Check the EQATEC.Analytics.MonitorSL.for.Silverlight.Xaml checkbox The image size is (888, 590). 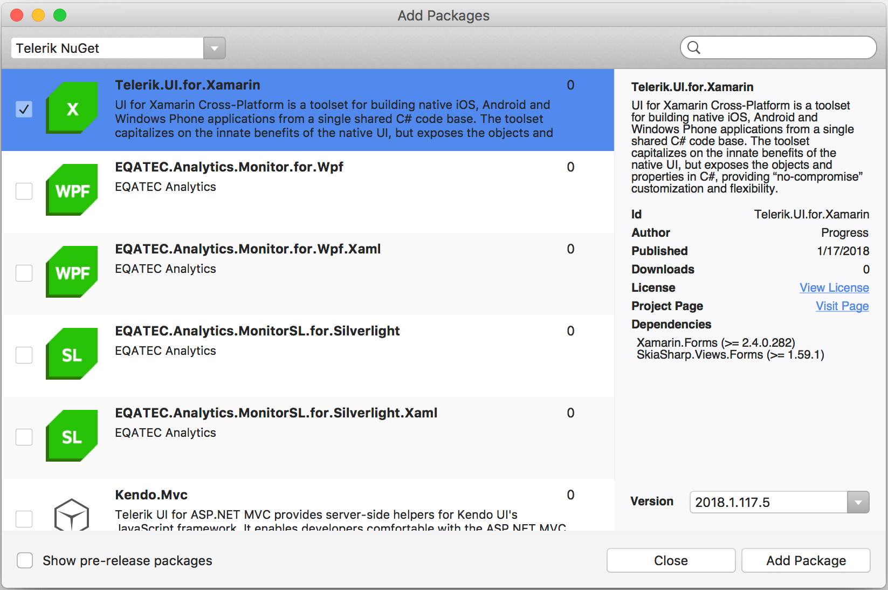tap(24, 437)
